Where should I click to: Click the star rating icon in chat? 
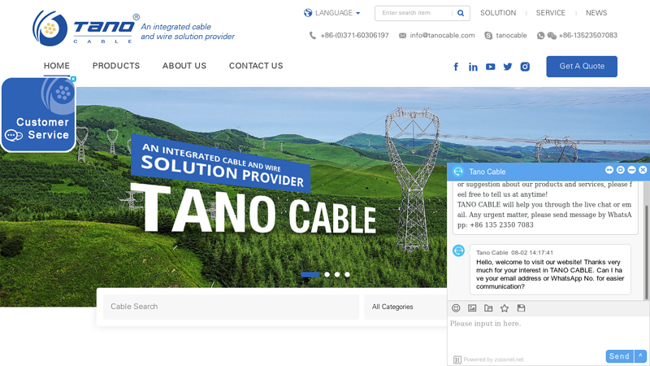505,308
